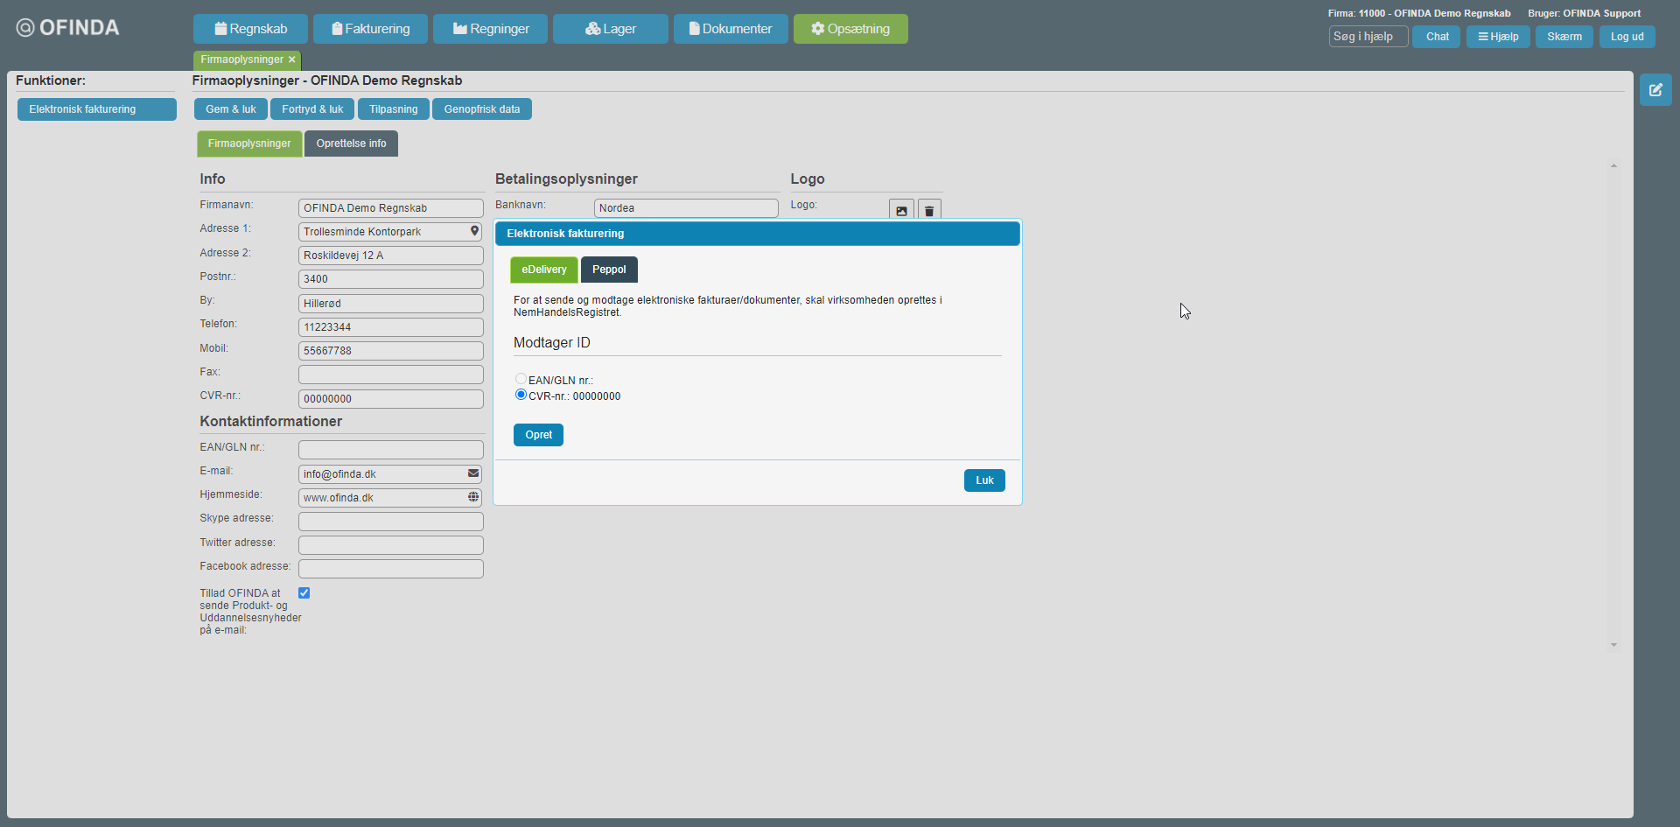This screenshot has height=827, width=1680.
Task: Click the envelope icon in E-mail field
Action: point(473,473)
